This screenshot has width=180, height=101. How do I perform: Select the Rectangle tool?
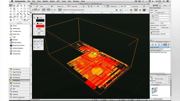[25, 8]
